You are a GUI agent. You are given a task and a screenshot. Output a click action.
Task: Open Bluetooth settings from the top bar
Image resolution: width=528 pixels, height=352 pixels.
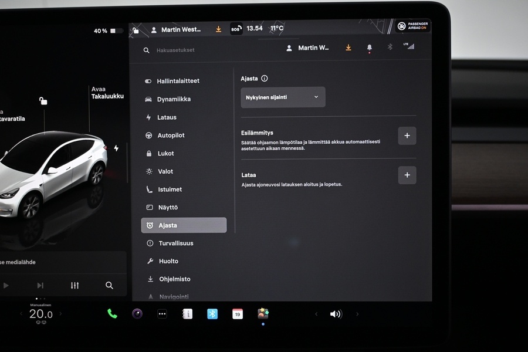click(390, 48)
